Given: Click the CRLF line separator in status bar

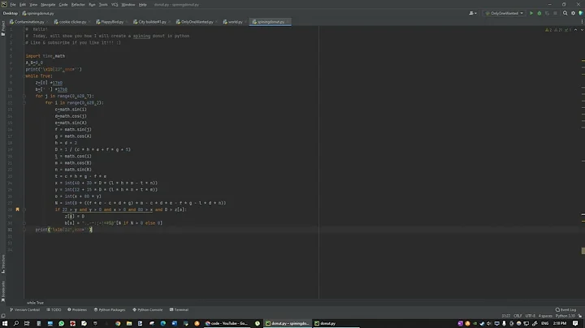Looking at the screenshot, I should pyautogui.click(x=518, y=316).
